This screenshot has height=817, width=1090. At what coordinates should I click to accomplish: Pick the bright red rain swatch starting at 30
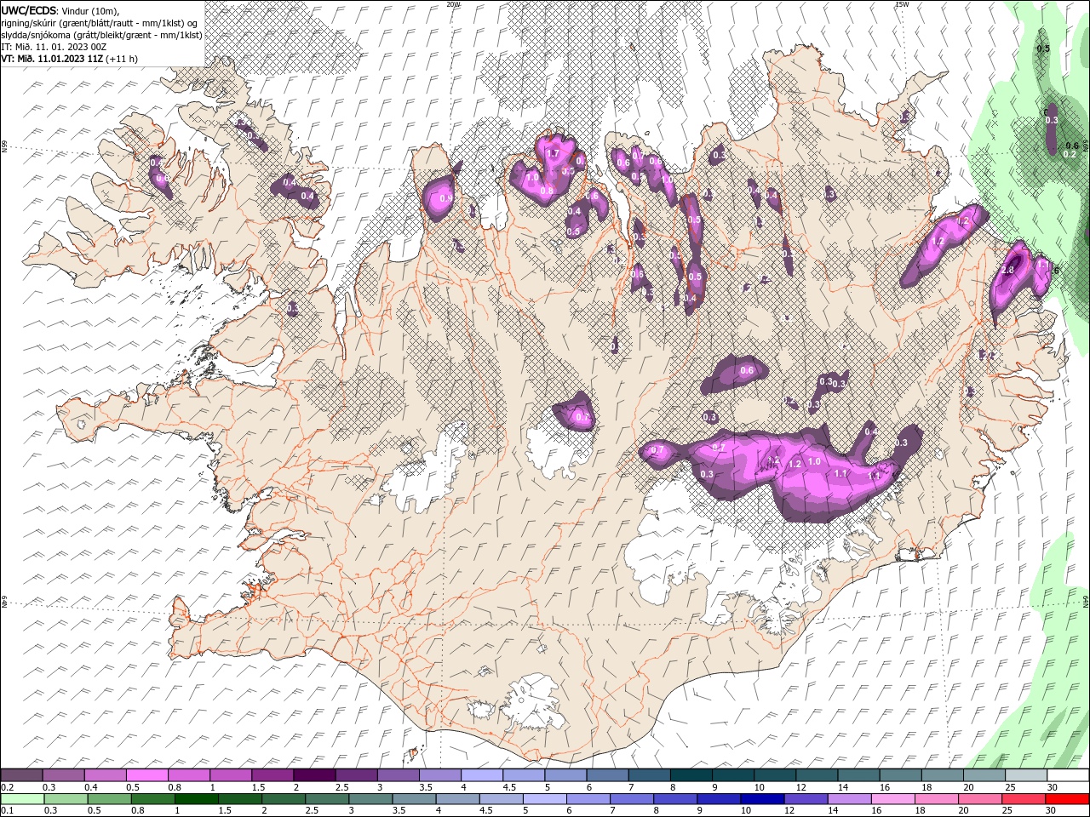1068,799
